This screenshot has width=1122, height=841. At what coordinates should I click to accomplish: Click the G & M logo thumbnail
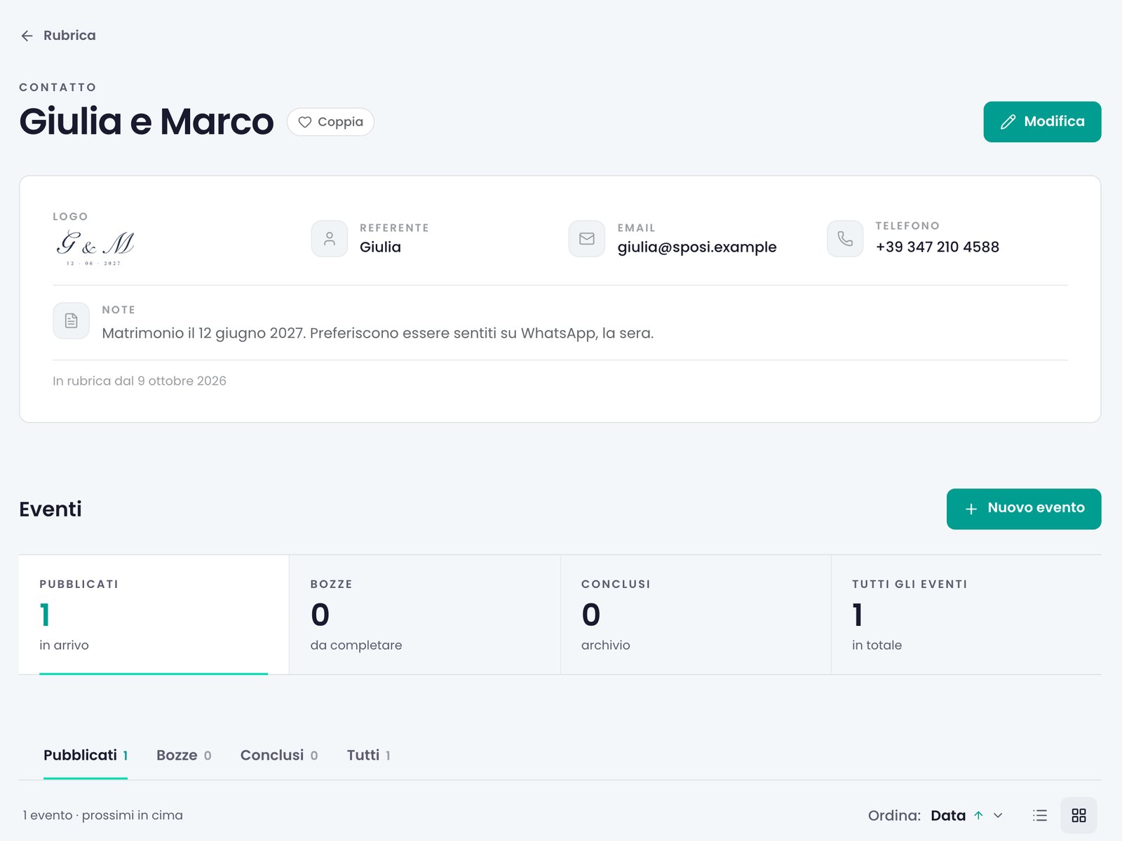[x=94, y=247]
